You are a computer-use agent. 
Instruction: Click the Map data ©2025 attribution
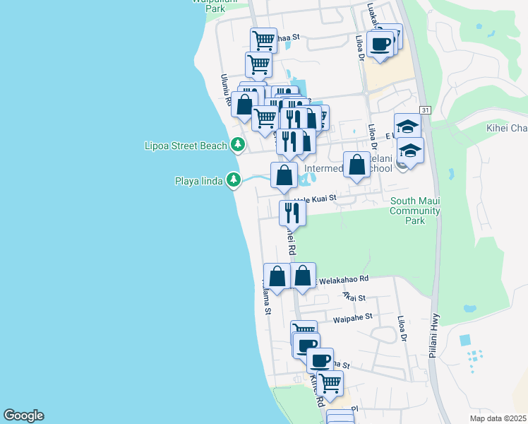[x=498, y=418]
